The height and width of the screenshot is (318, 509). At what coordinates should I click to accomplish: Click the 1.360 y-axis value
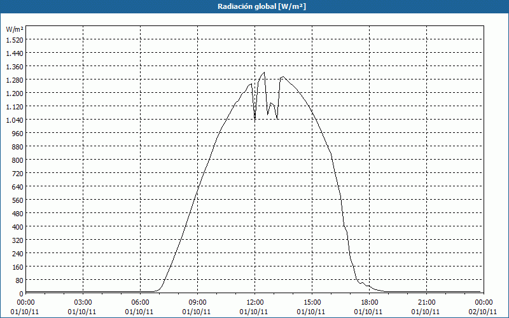[15, 67]
